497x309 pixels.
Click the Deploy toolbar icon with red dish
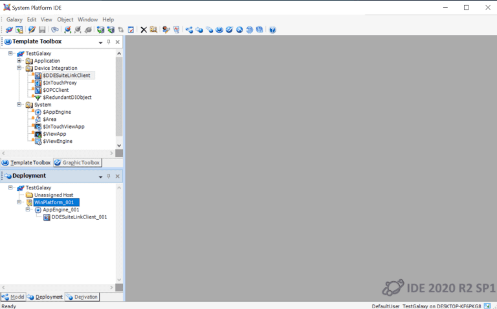coord(67,30)
